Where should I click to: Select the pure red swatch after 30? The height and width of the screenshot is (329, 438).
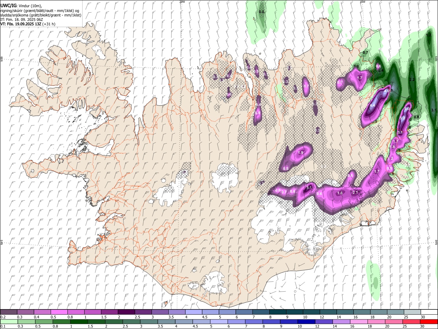[429, 321]
